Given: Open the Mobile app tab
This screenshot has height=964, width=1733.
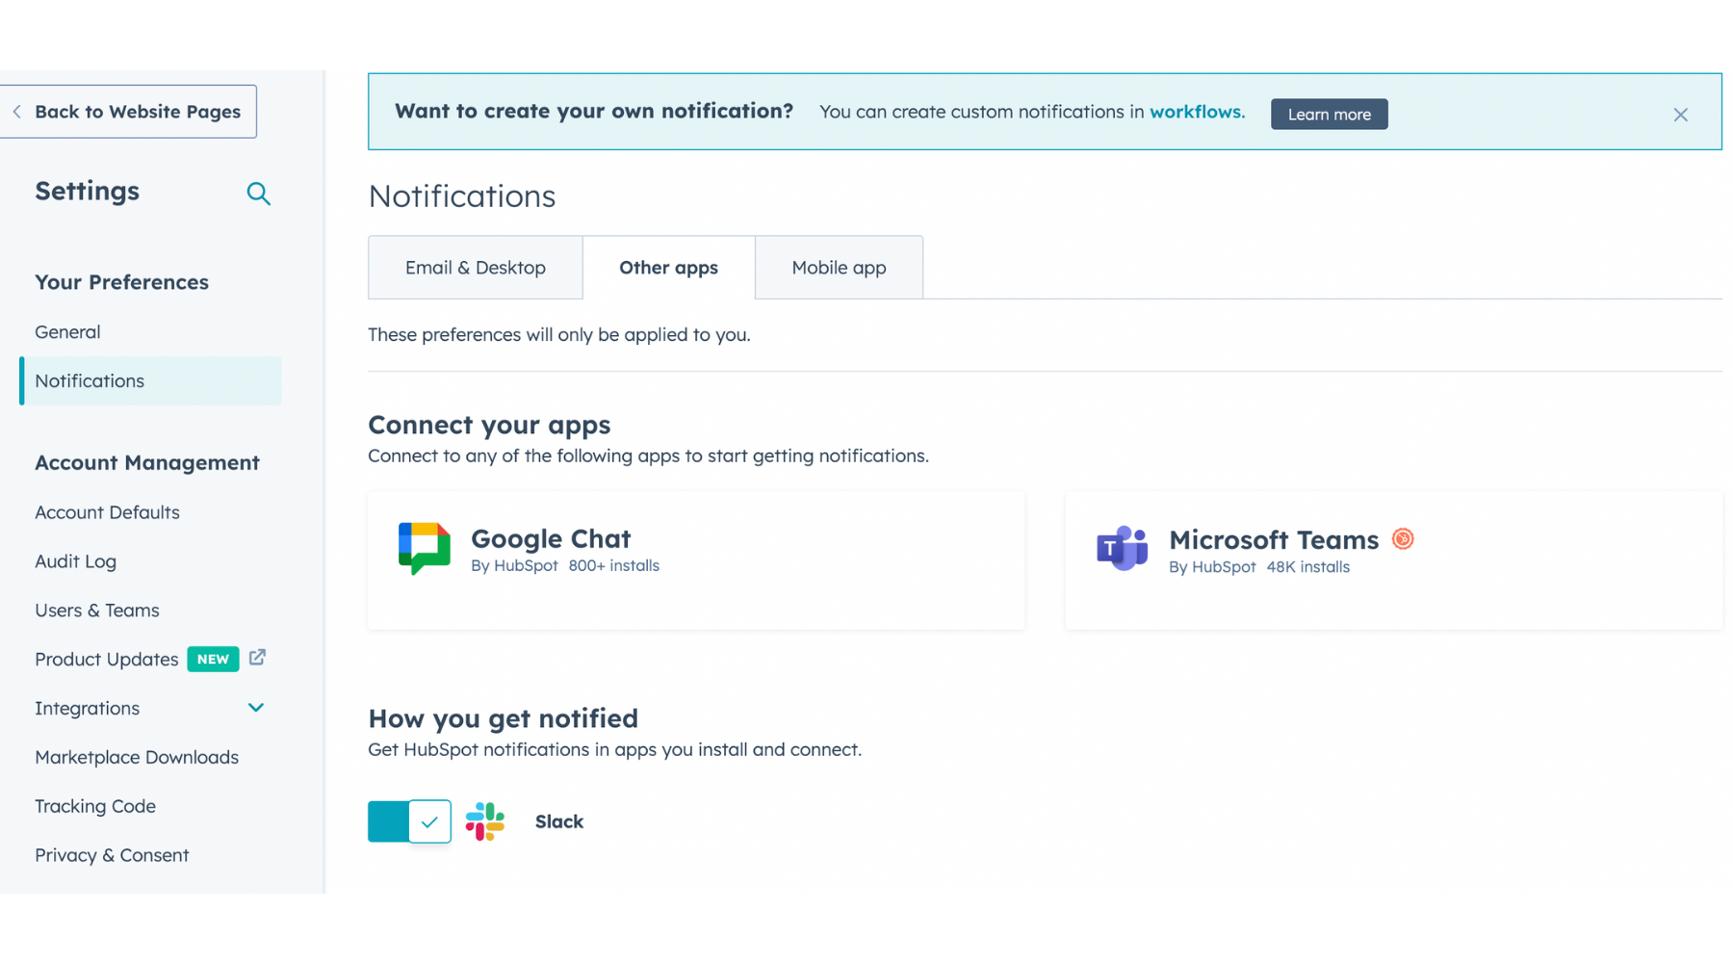Looking at the screenshot, I should pyautogui.click(x=839, y=268).
